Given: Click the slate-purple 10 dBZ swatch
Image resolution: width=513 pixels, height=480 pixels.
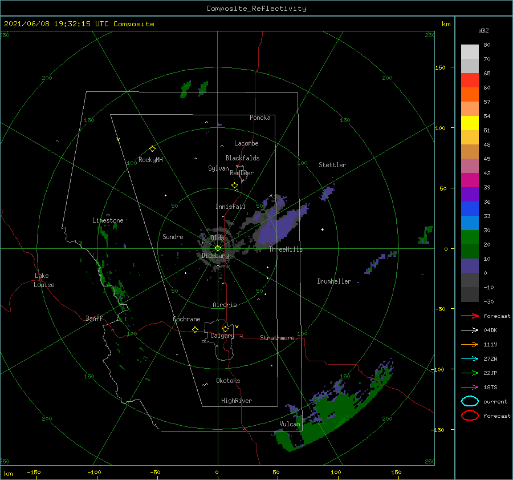Looking at the screenshot, I should tap(470, 265).
